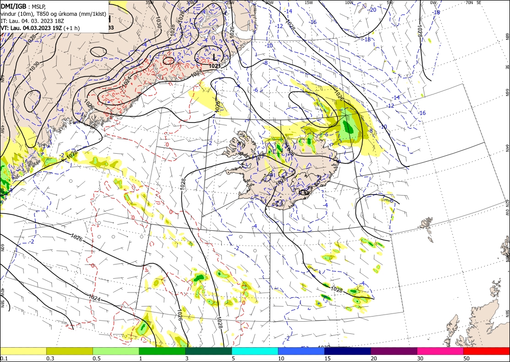The width and height of the screenshot is (510, 362).
Task: Click the light green 0.5–1 legend swatch
Action: point(116,351)
